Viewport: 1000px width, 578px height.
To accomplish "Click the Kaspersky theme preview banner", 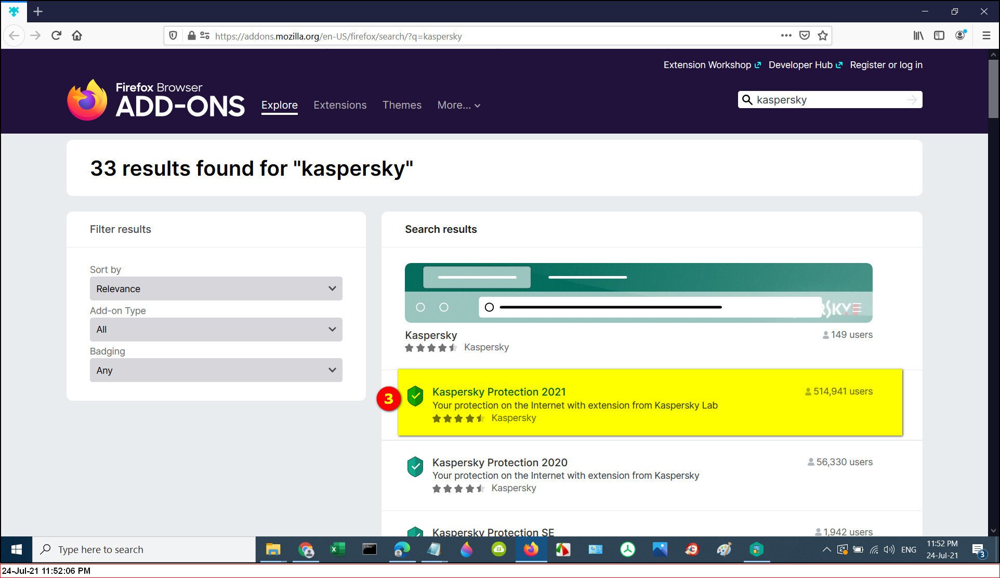I will pos(639,293).
